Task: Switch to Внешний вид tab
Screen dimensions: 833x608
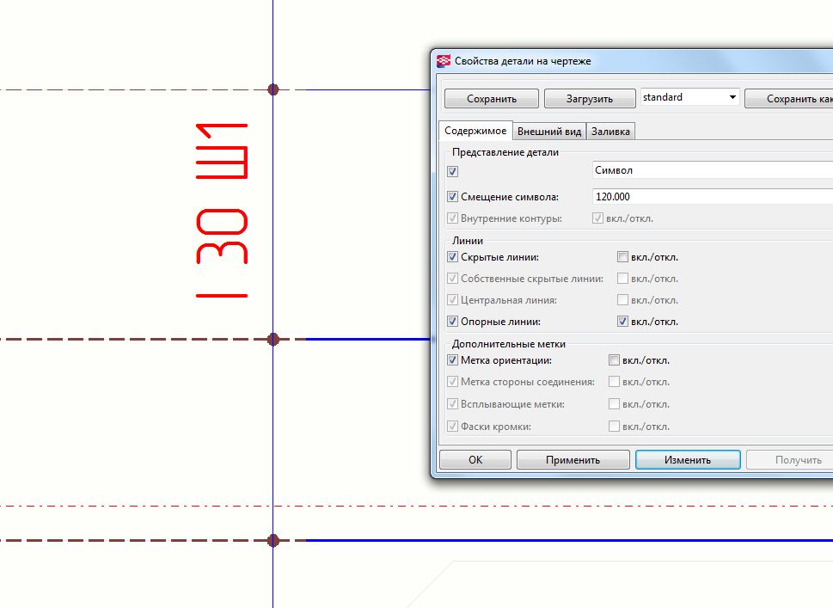Action: [549, 132]
